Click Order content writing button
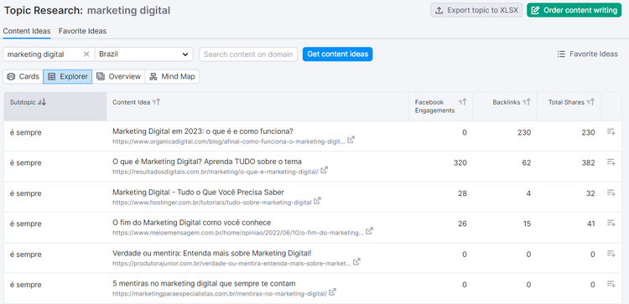Screen dimensions: 629x304 pyautogui.click(x=574, y=10)
